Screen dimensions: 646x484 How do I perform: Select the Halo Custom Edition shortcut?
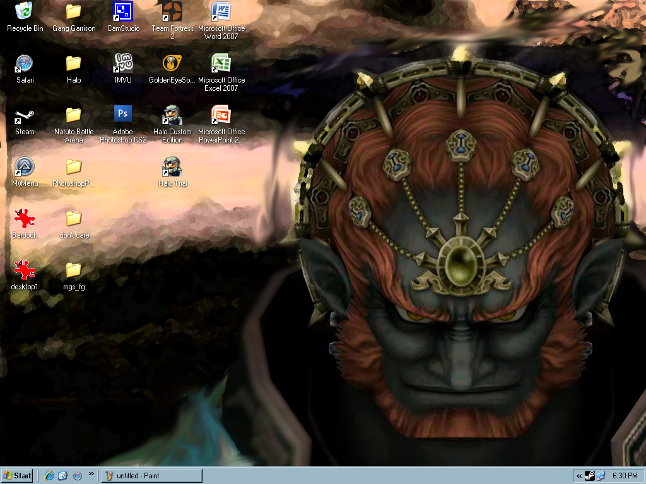172,115
